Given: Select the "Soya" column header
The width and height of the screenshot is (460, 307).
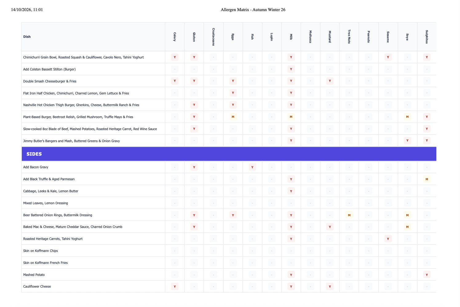Looking at the screenshot, I should [407, 37].
